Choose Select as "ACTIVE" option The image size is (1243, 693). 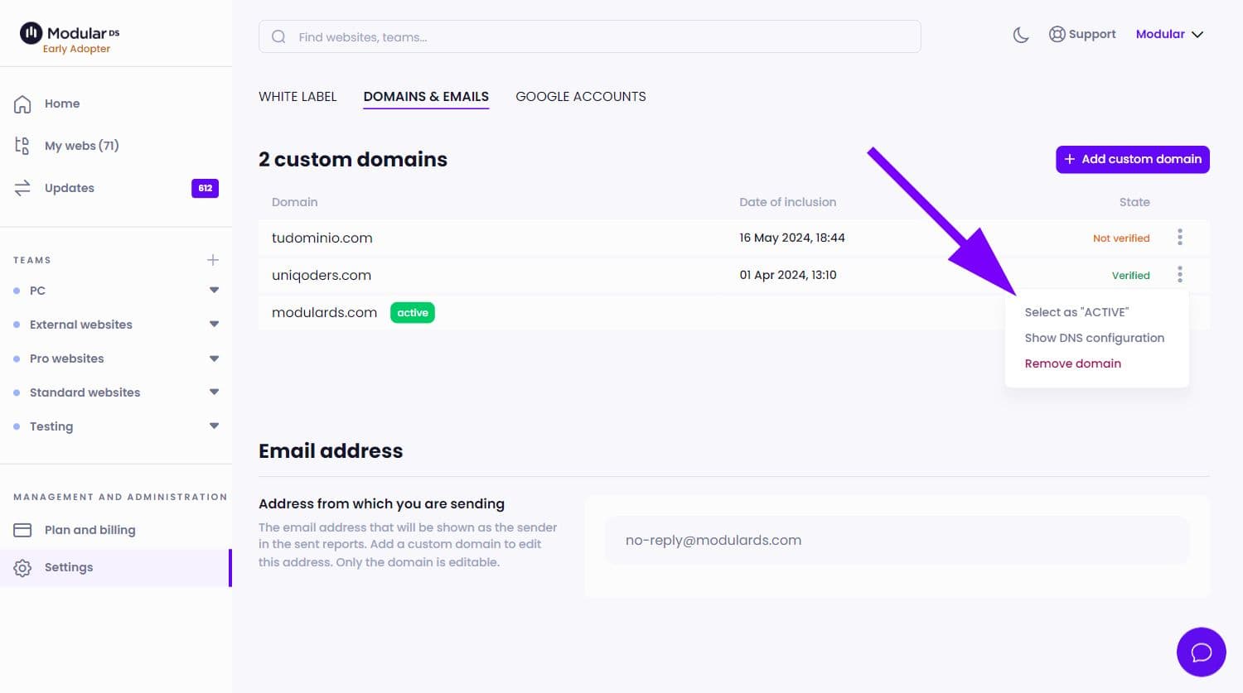(1076, 312)
